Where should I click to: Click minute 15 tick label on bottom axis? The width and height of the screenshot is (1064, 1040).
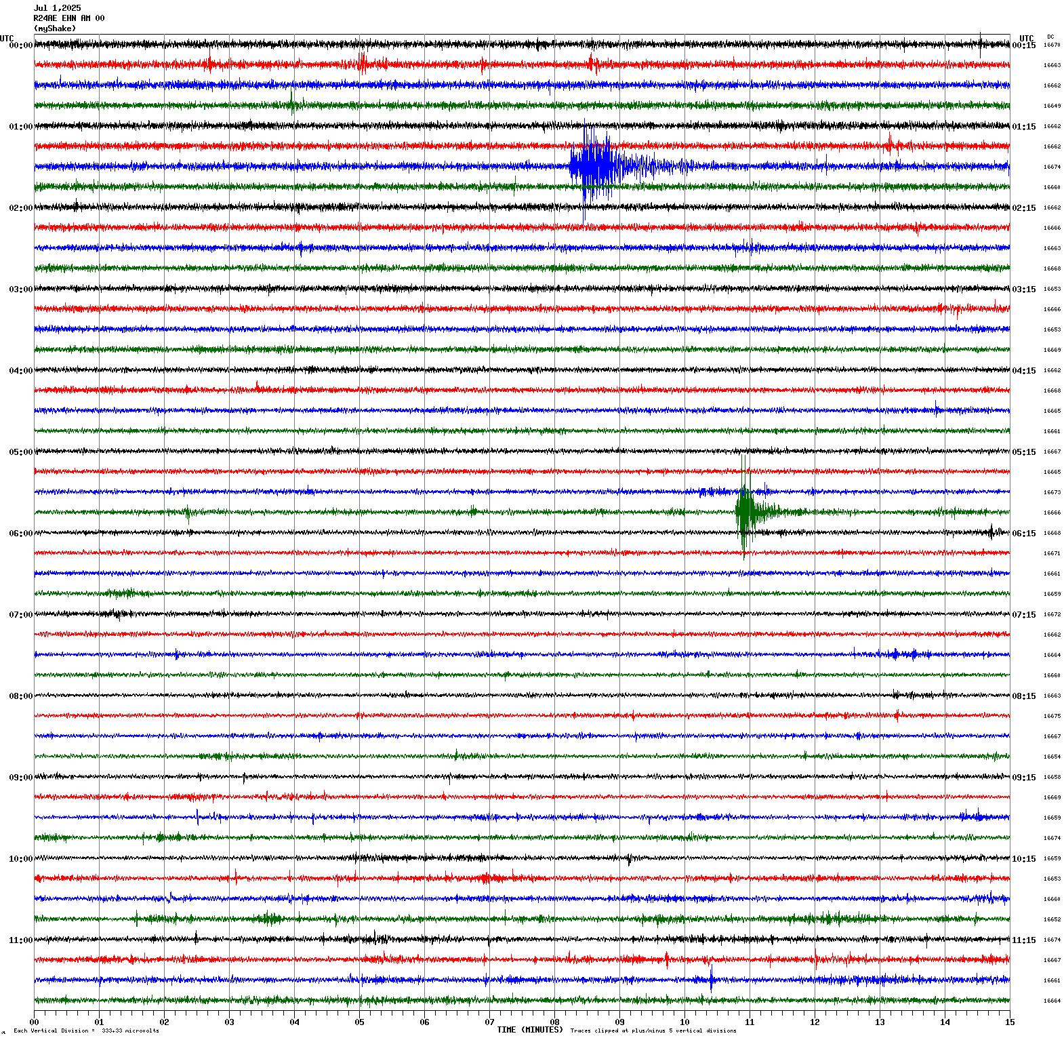[1010, 1022]
